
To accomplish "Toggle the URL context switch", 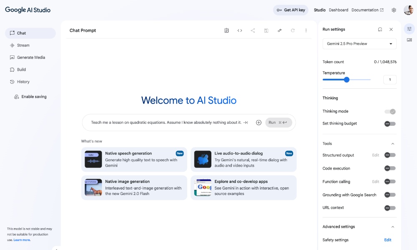I will (x=390, y=208).
